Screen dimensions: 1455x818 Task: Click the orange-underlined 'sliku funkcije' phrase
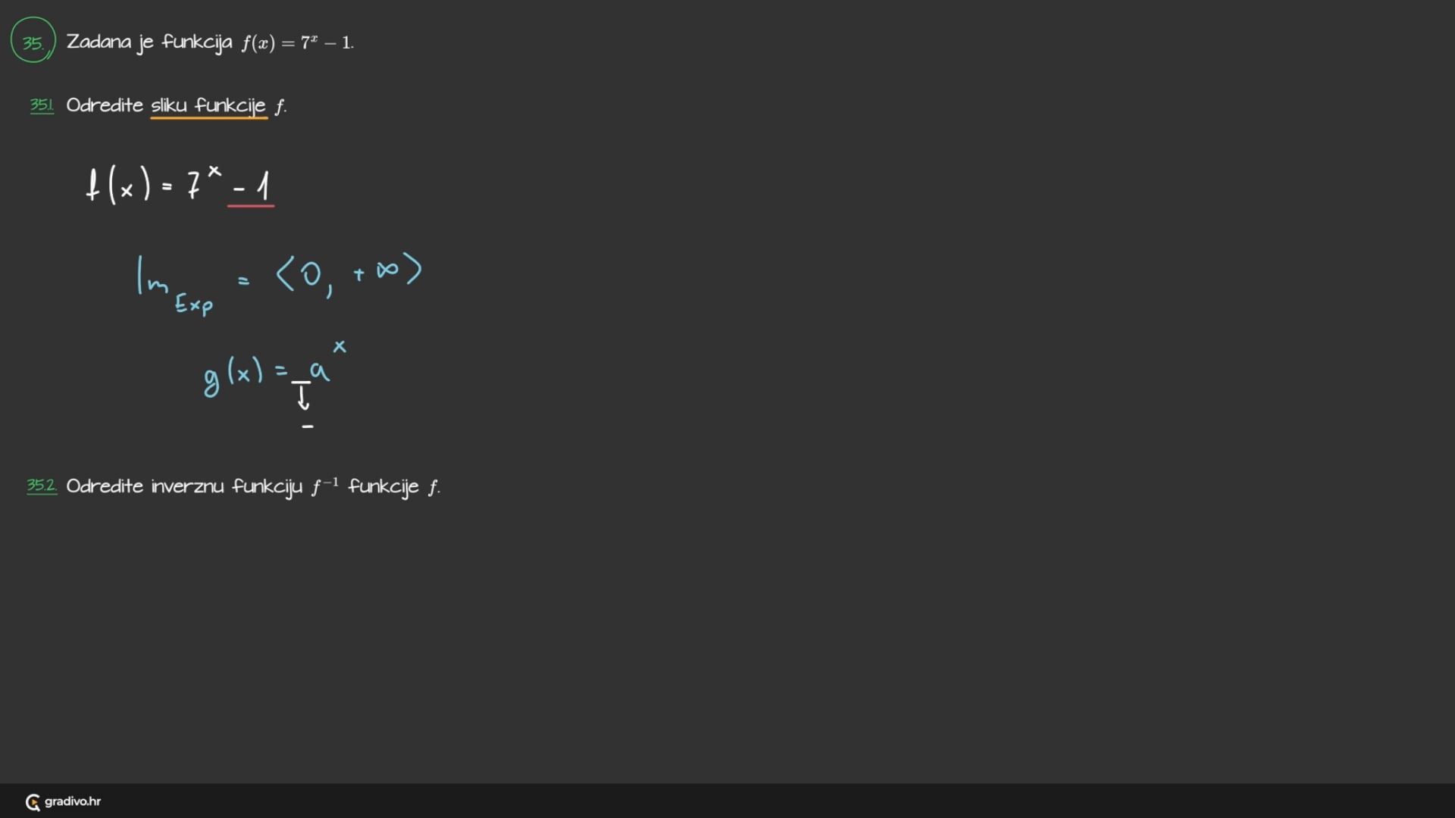[x=208, y=105]
